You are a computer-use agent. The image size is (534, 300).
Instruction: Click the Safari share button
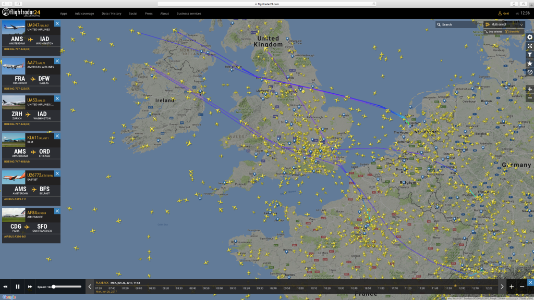tap(514, 4)
